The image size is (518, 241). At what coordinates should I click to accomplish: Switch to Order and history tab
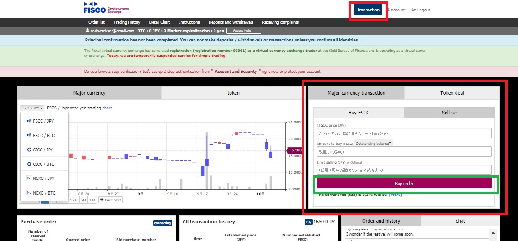click(381, 221)
